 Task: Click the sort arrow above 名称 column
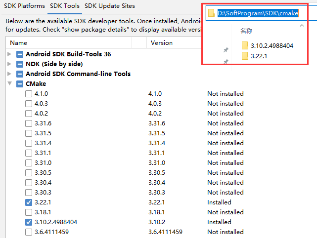pyautogui.click(x=302, y=25)
